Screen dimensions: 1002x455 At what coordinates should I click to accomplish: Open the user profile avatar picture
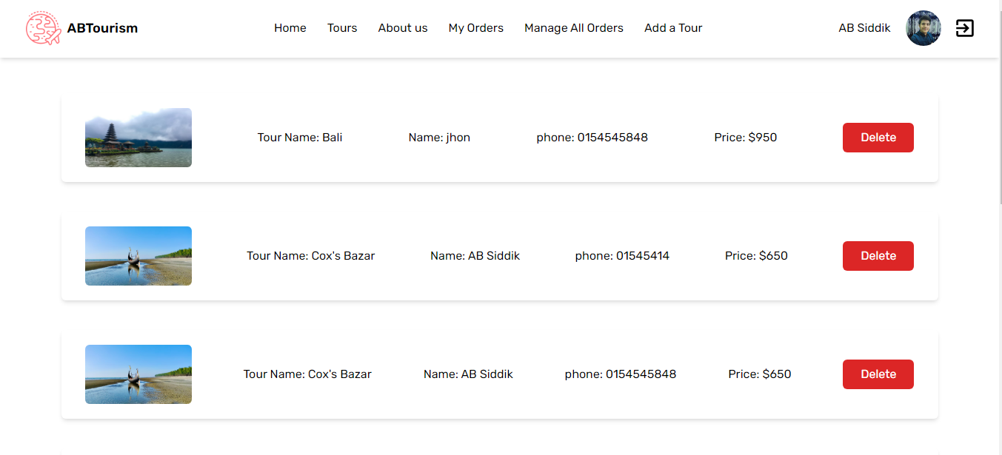pyautogui.click(x=923, y=28)
